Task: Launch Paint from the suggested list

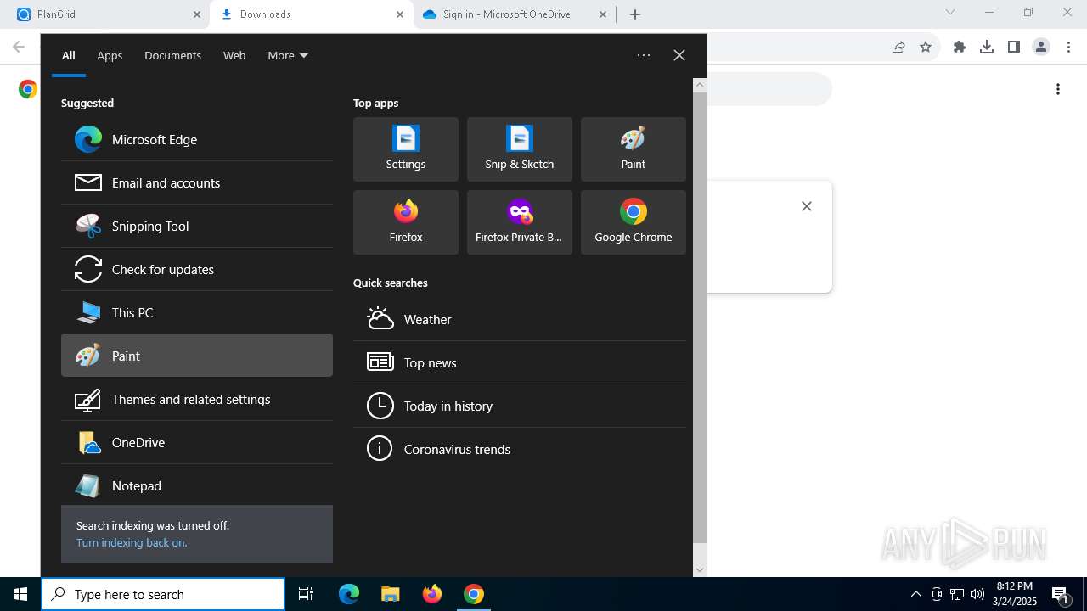Action: tap(197, 356)
